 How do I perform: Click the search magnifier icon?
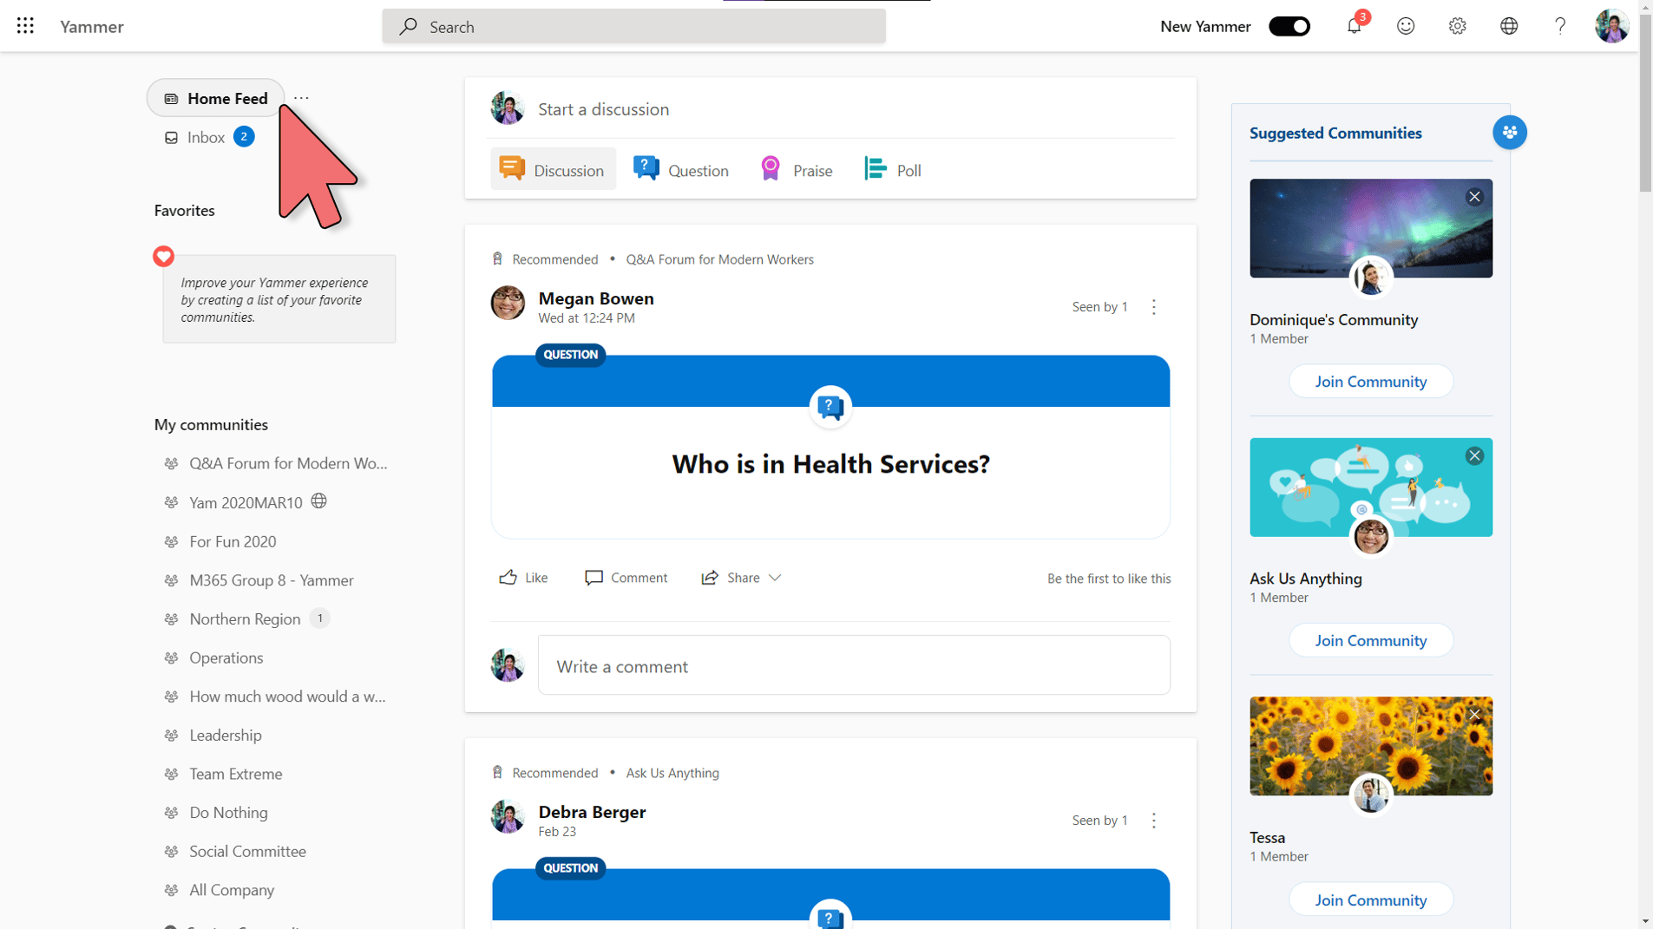[408, 26]
